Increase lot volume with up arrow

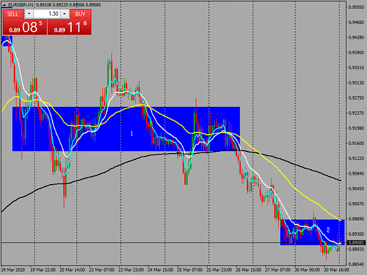coord(65,14)
